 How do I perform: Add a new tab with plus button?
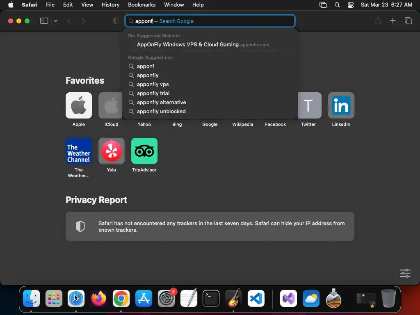pos(393,21)
